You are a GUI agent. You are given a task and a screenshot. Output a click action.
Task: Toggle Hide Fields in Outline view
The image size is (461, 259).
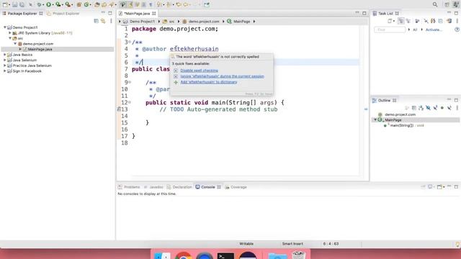tap(428, 108)
